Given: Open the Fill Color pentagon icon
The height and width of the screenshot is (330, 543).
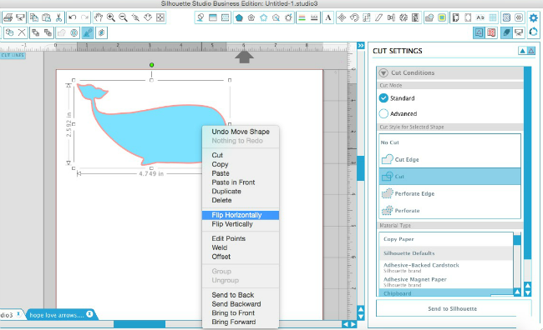Looking at the screenshot, I should coord(239,17).
